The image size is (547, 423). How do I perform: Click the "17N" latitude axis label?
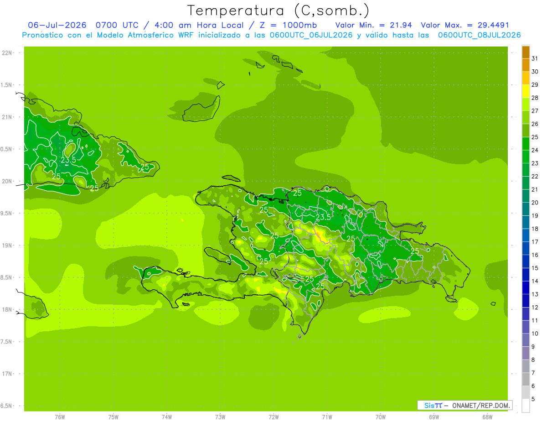click(x=7, y=374)
